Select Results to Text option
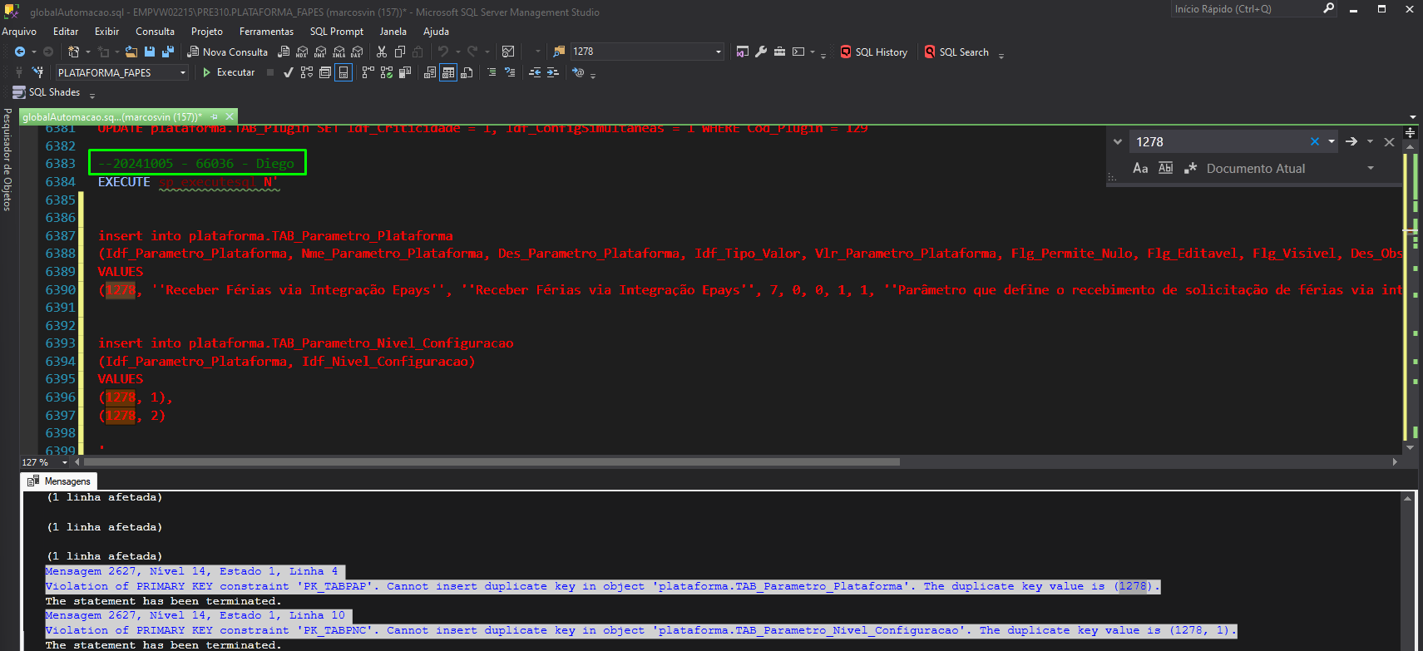The width and height of the screenshot is (1423, 651). [430, 72]
